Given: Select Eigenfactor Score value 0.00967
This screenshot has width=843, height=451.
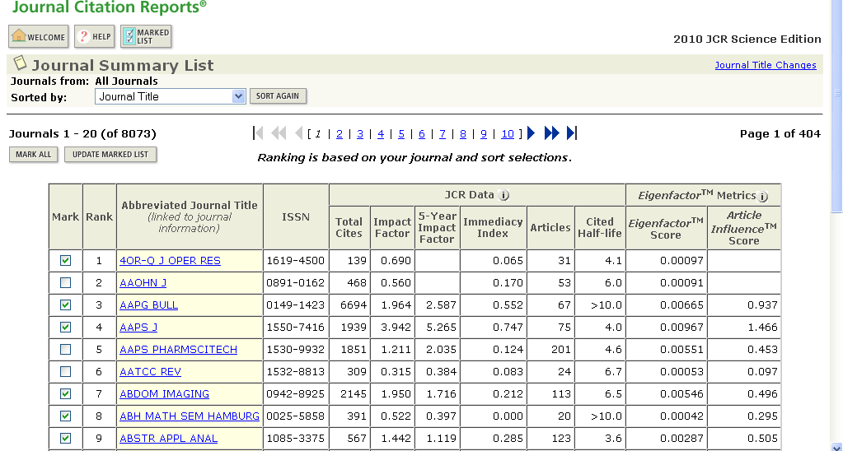Looking at the screenshot, I should point(681,327).
